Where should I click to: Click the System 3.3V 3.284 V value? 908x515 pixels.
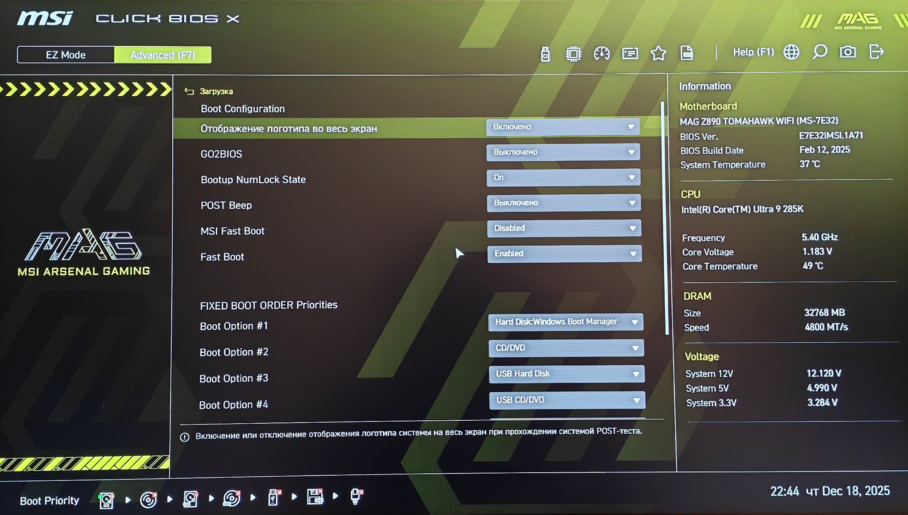coord(822,403)
